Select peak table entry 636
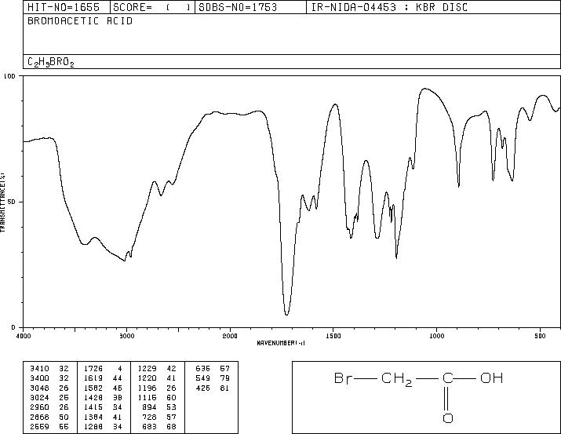Screen dimensions: 561x434 203,369
